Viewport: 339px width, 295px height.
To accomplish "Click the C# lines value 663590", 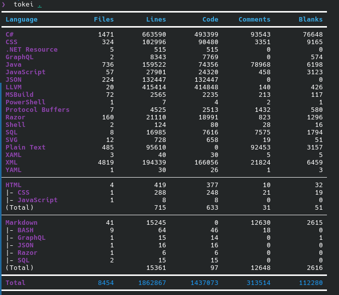I will coord(154,34).
